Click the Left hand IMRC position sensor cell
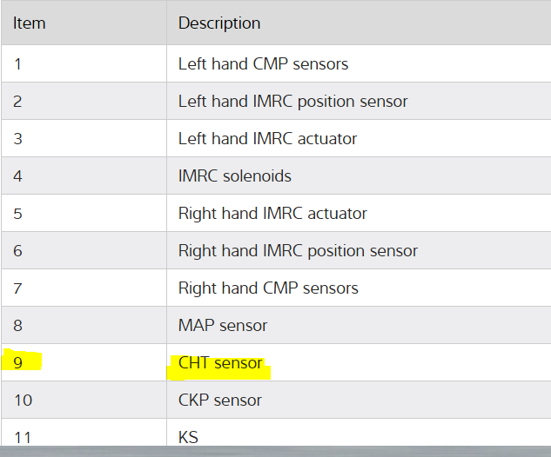 (292, 102)
